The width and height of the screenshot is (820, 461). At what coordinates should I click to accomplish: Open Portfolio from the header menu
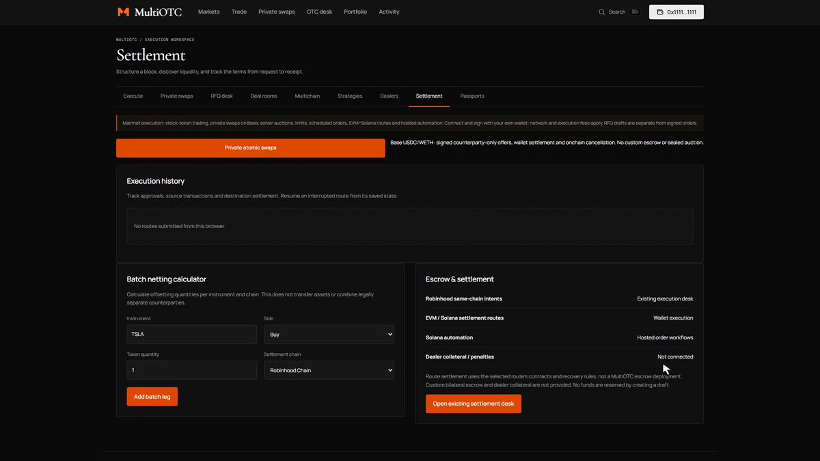[x=355, y=12]
